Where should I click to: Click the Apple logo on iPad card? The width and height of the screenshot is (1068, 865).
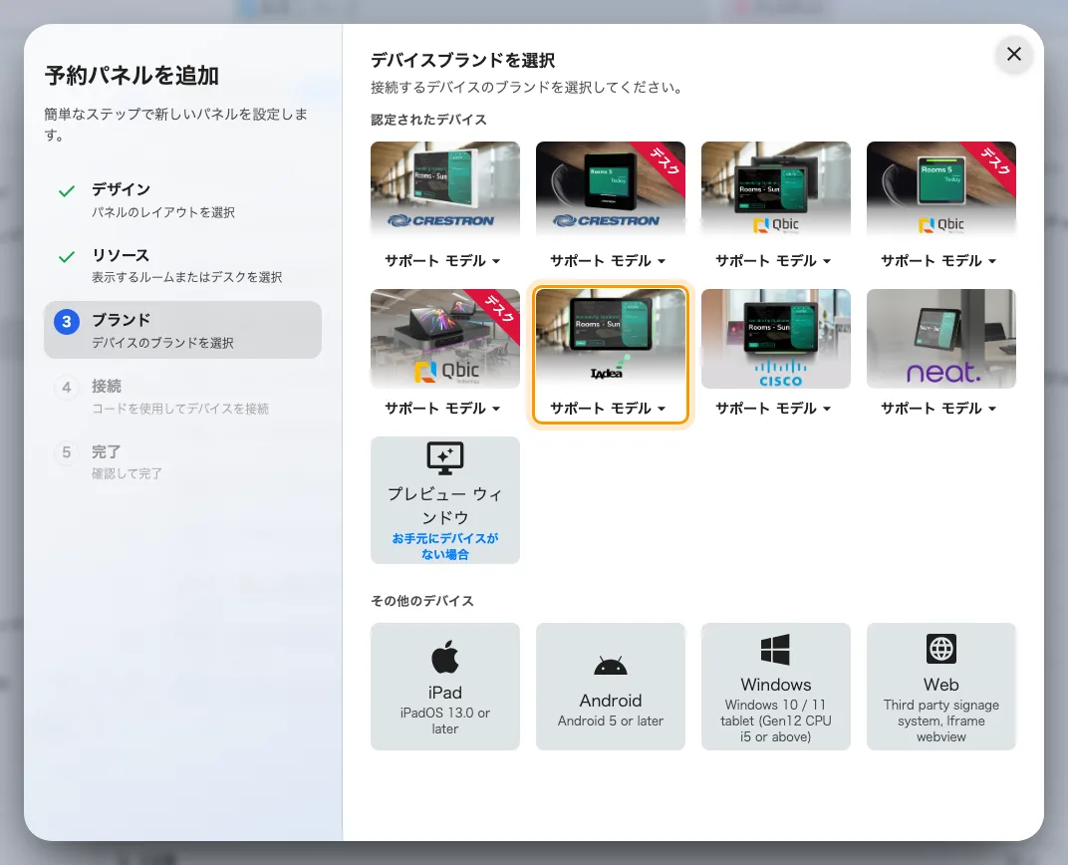[x=444, y=658]
